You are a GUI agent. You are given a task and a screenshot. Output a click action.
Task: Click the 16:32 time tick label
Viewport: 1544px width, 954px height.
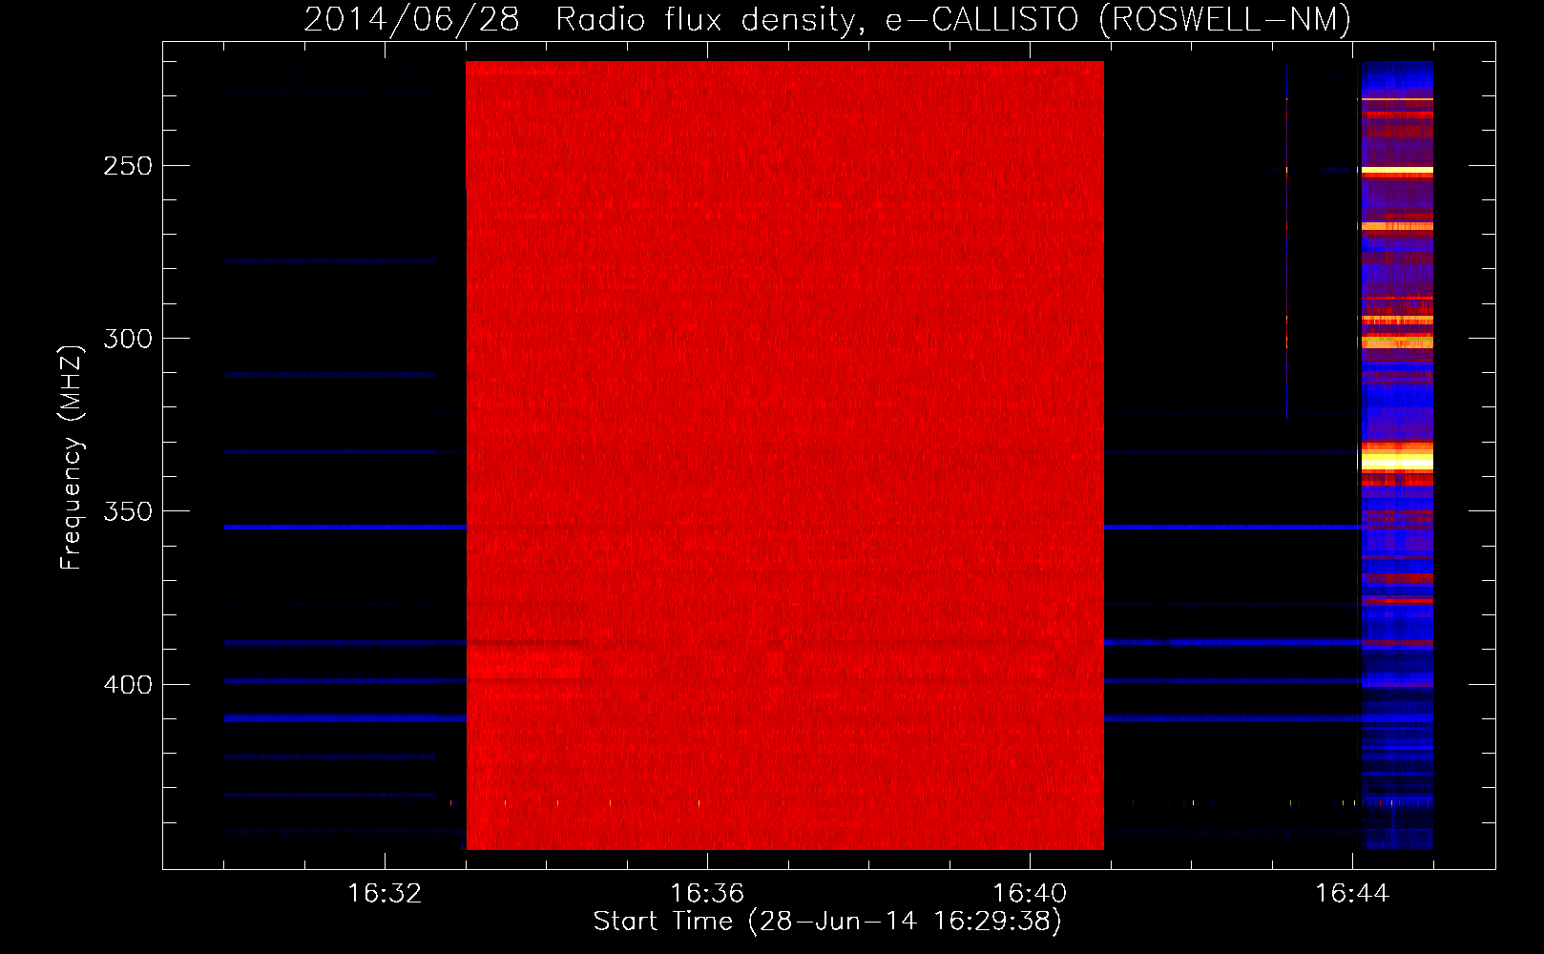385,894
